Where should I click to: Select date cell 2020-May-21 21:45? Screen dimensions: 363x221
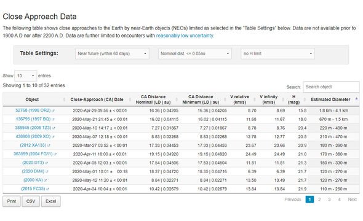click(100, 119)
